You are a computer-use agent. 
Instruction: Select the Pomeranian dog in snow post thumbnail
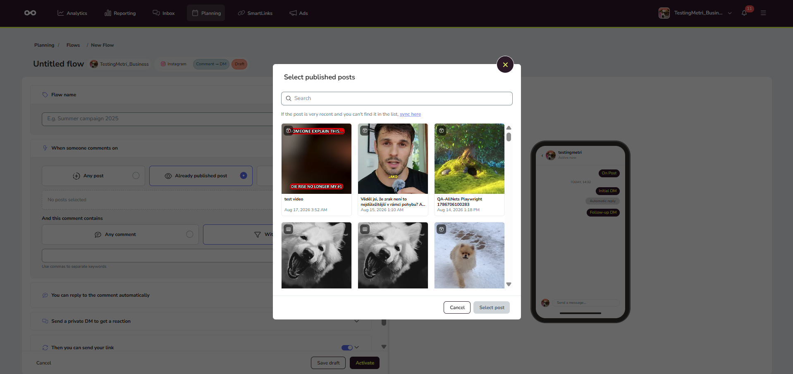point(469,255)
